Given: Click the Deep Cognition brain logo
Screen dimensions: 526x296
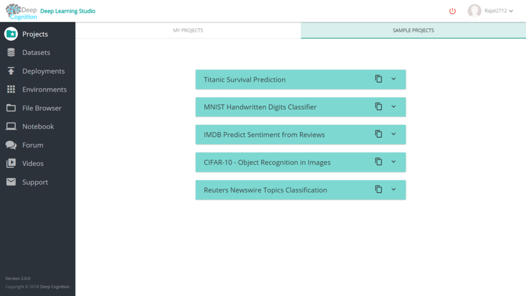Looking at the screenshot, I should (21, 11).
